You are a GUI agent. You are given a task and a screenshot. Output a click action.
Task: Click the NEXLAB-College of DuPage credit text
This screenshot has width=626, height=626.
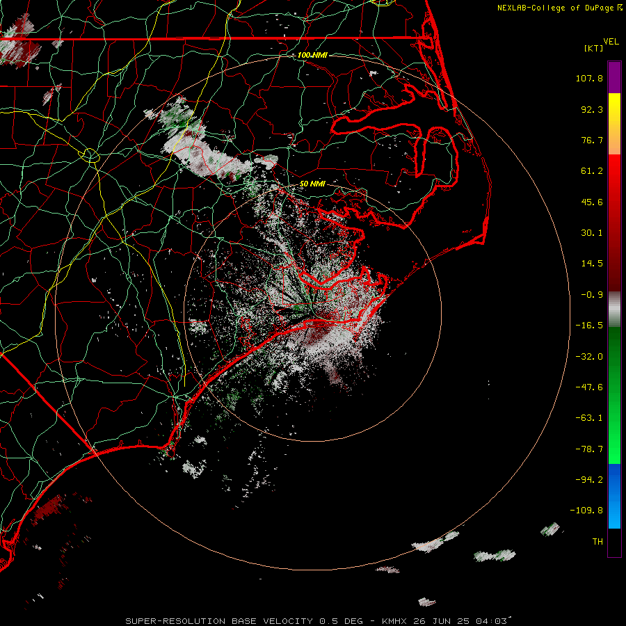pyautogui.click(x=555, y=8)
